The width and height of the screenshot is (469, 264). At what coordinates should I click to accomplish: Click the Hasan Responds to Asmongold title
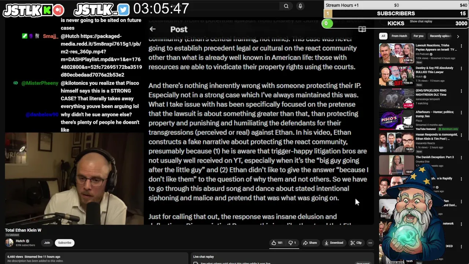437,137
